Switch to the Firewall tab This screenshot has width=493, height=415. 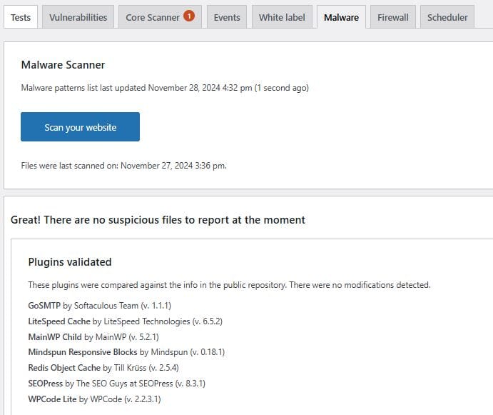393,17
